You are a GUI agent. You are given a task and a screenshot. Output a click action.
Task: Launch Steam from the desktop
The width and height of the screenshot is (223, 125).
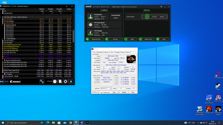pos(218,86)
